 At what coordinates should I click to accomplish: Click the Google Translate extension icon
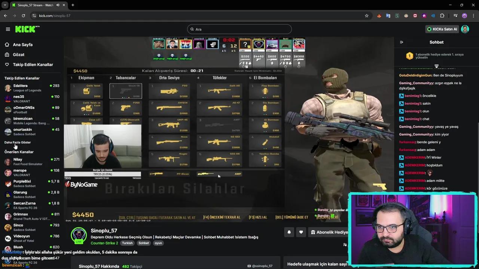388,16
